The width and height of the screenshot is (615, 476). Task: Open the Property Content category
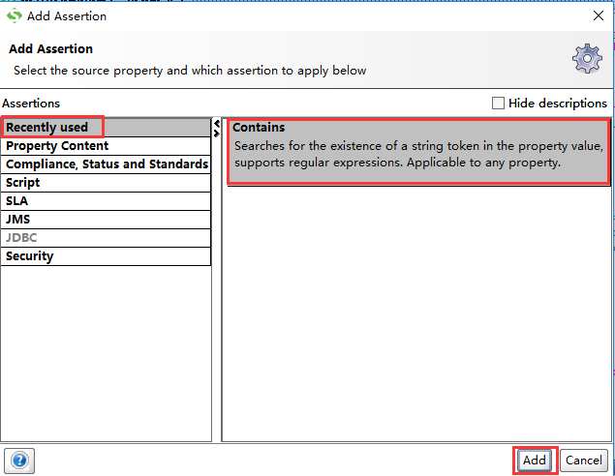(x=58, y=146)
